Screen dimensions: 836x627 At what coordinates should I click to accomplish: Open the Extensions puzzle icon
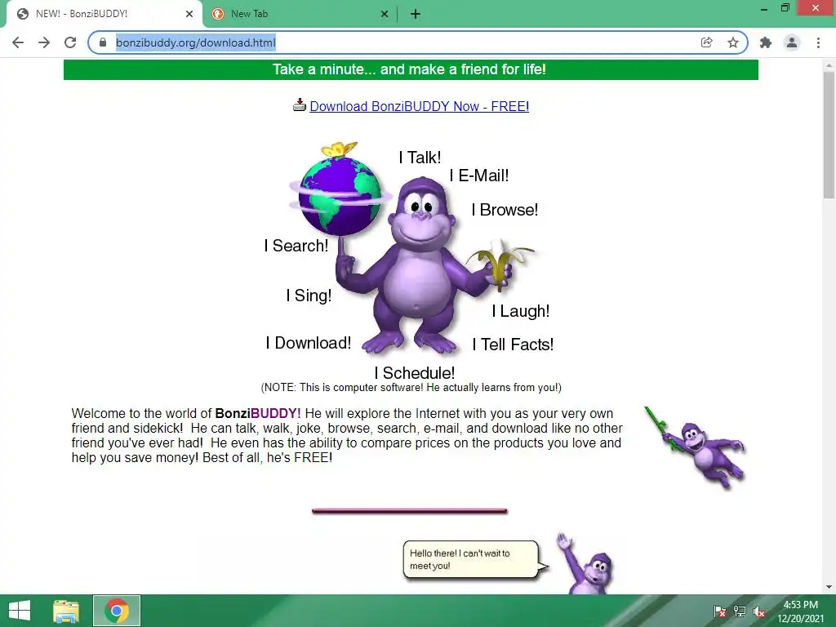766,42
